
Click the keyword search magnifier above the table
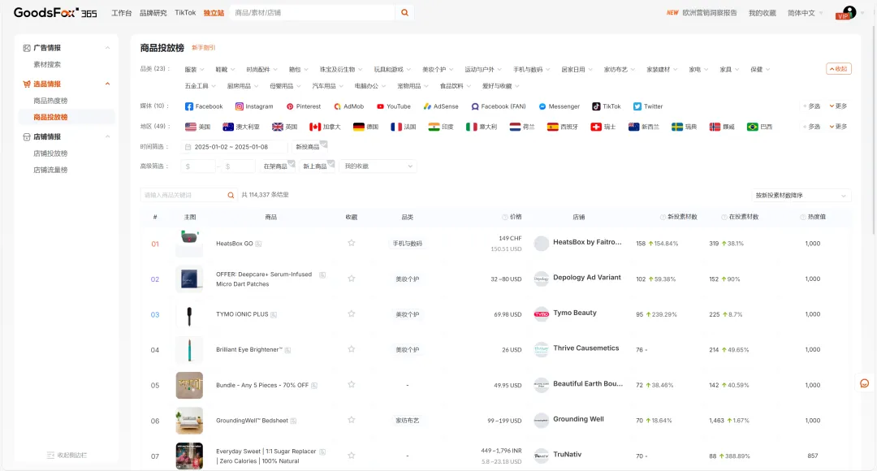pyautogui.click(x=231, y=195)
